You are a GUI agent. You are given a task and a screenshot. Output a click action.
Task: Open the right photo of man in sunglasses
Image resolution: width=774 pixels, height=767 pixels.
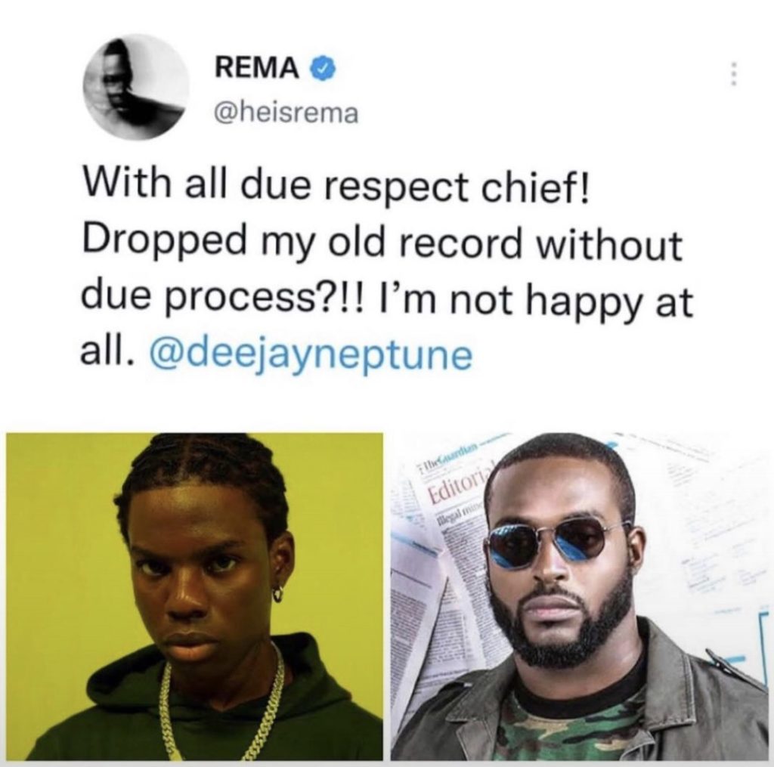coord(581,596)
